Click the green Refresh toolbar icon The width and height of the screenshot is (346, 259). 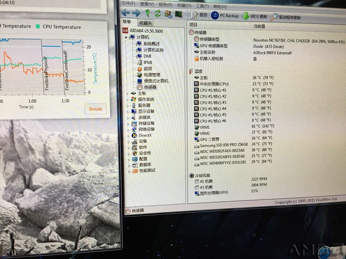coord(158,14)
